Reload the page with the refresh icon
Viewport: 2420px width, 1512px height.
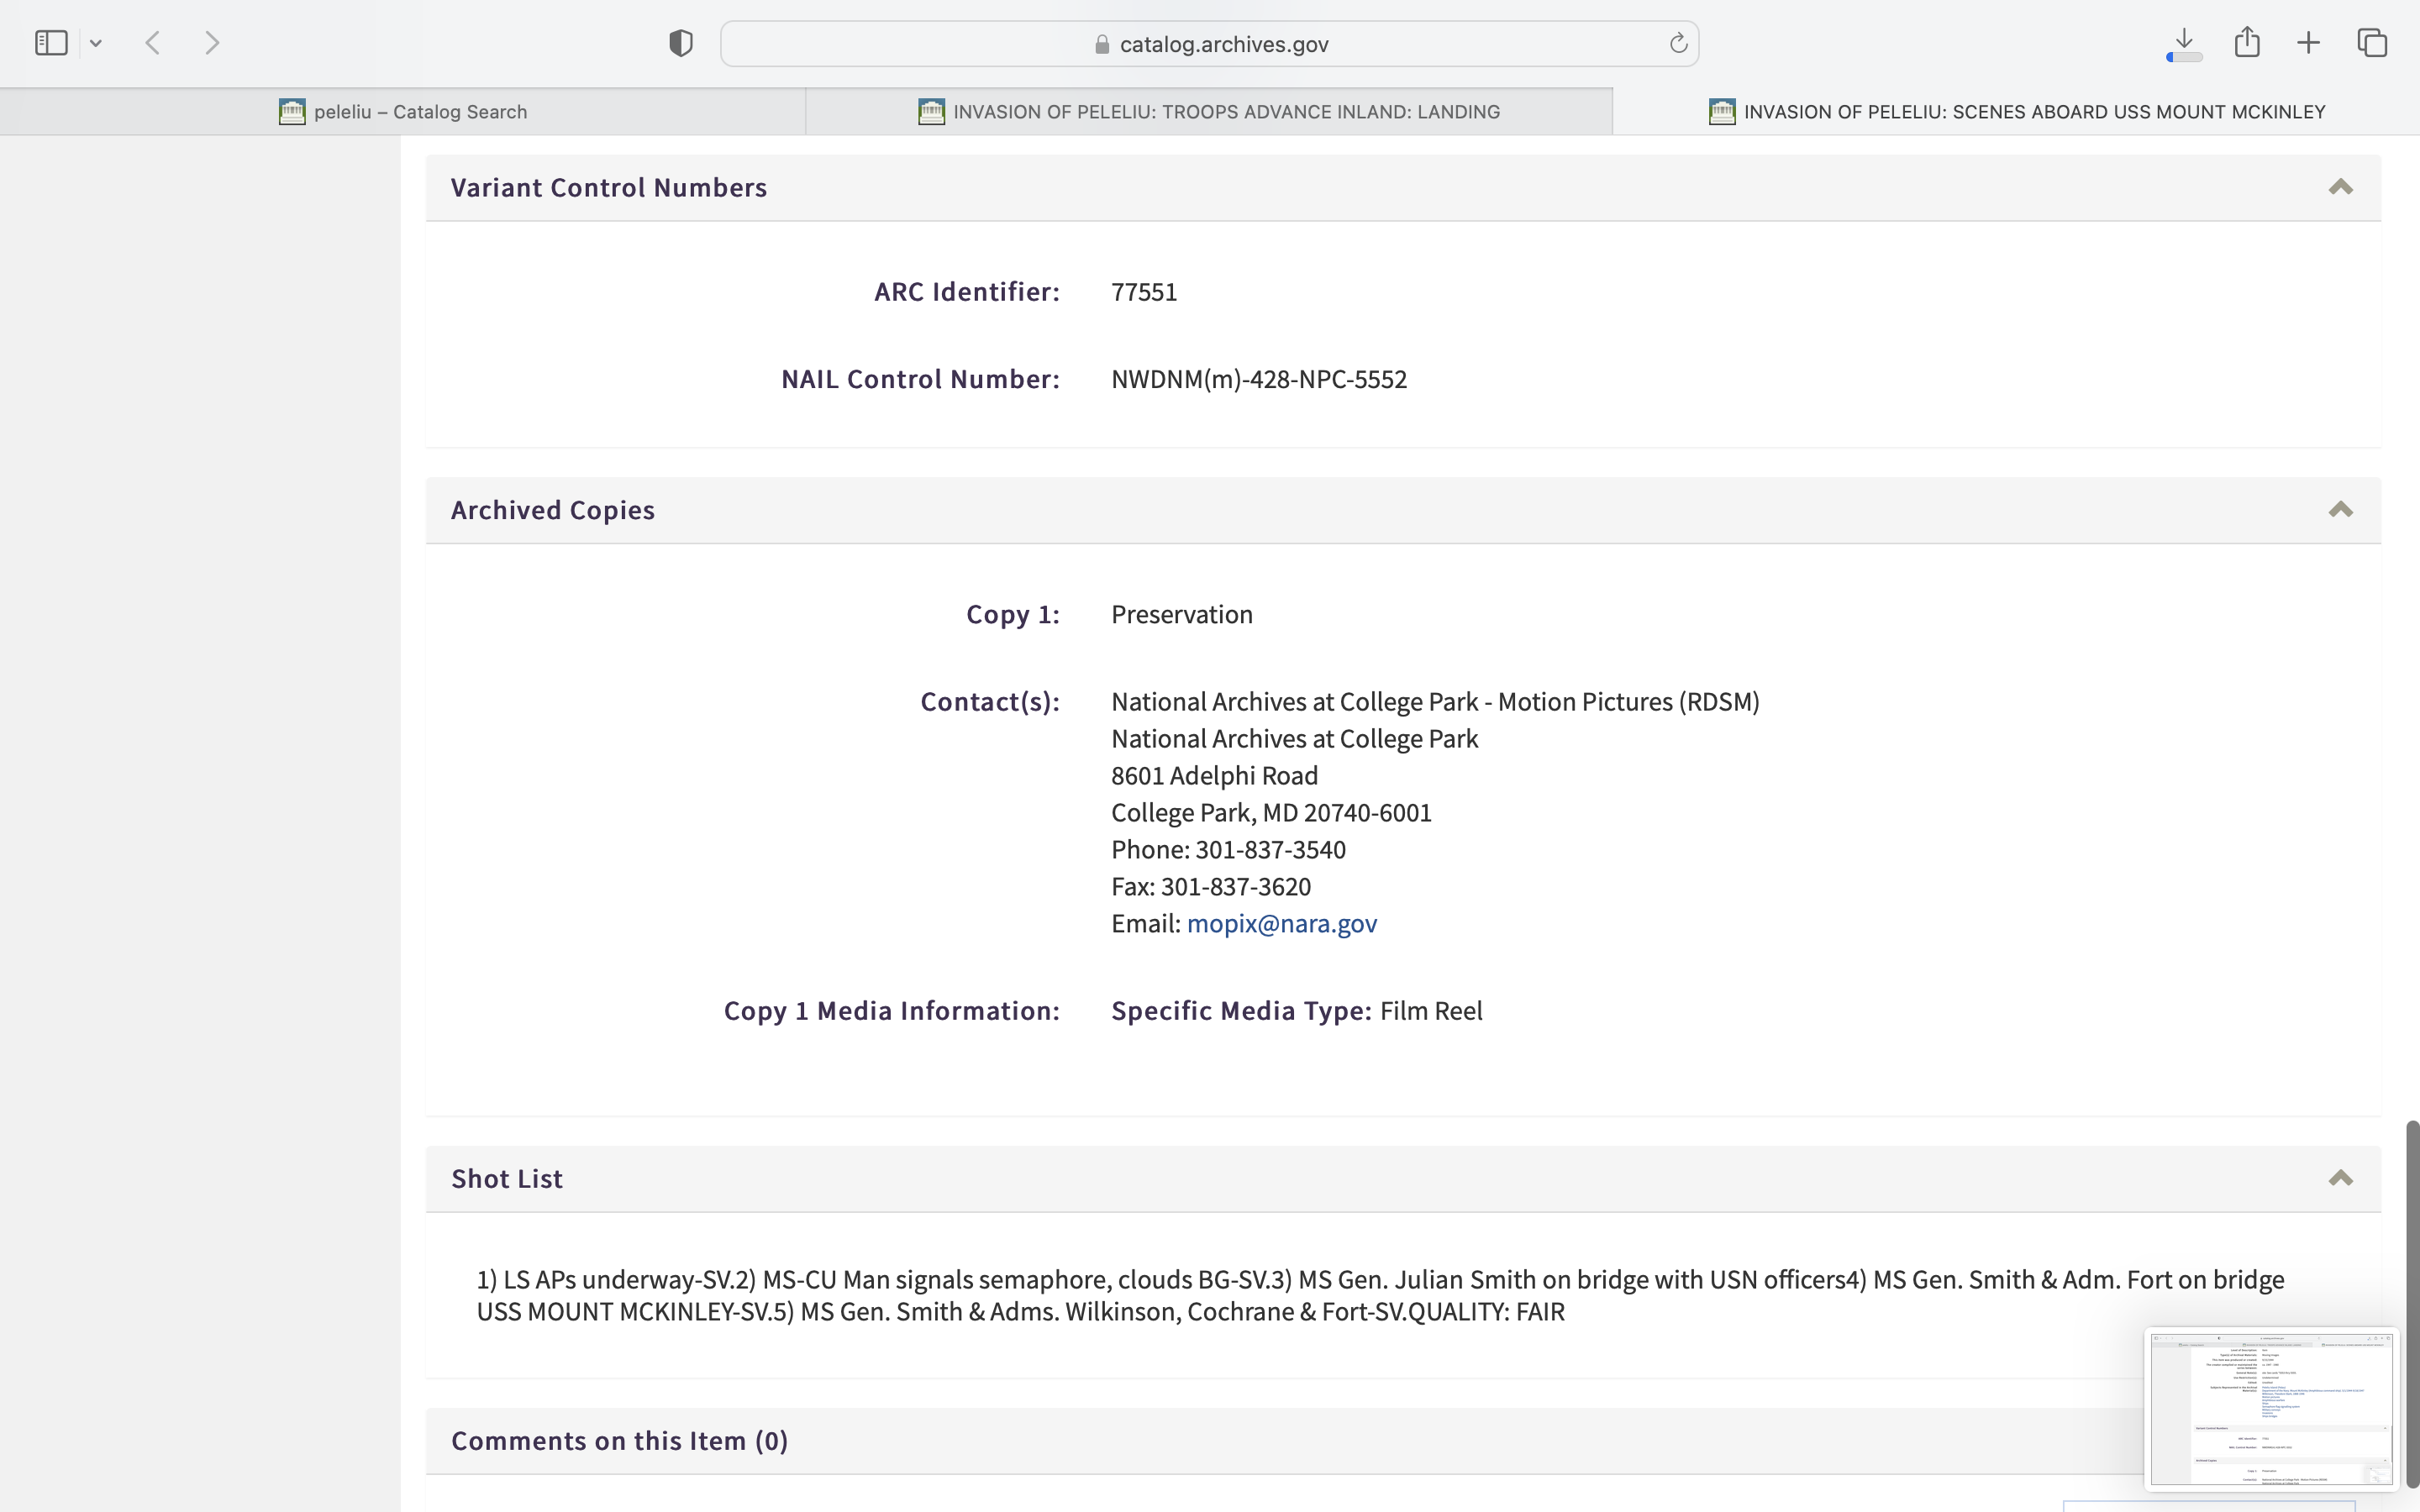tap(1678, 43)
